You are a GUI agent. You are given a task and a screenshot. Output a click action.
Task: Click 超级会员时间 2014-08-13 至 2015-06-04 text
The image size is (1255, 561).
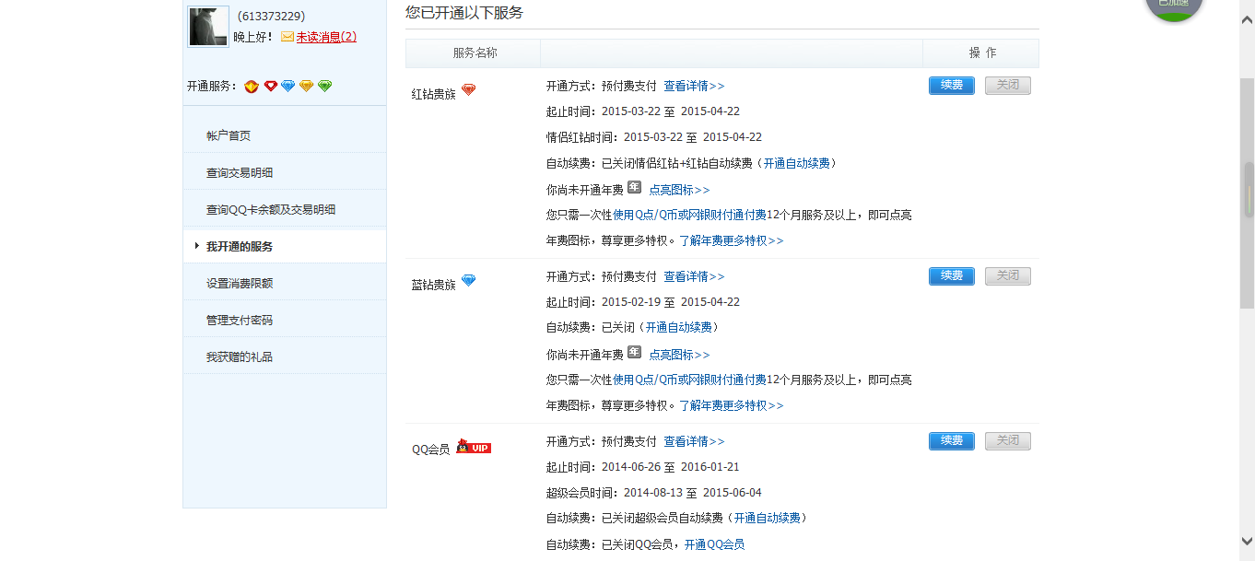click(654, 493)
